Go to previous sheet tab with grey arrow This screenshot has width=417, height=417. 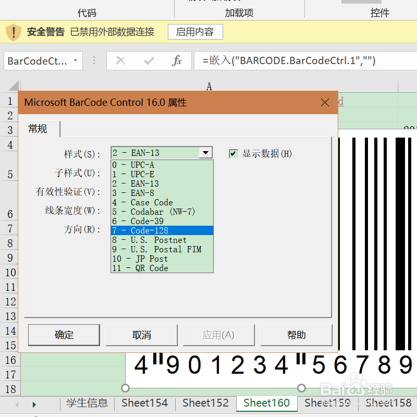pyautogui.click(x=17, y=405)
